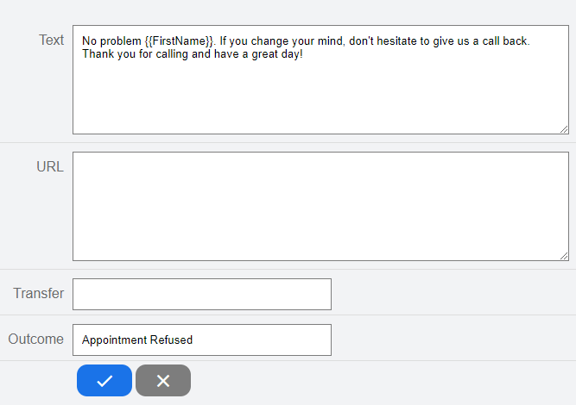Click the {{FirstName}} placeholder in the text

pyautogui.click(x=179, y=40)
